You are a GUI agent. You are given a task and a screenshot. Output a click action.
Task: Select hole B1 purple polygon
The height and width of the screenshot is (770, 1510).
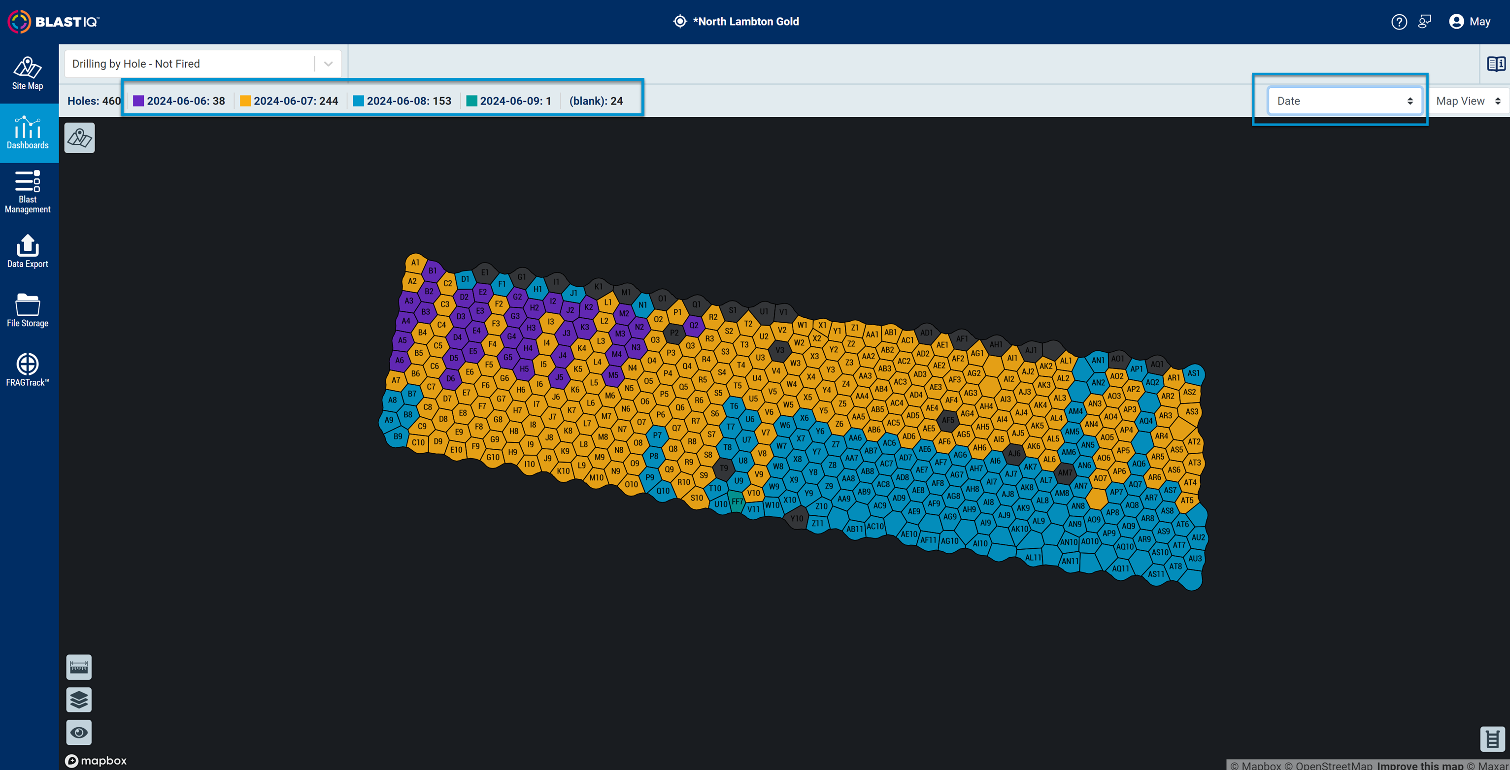(433, 271)
